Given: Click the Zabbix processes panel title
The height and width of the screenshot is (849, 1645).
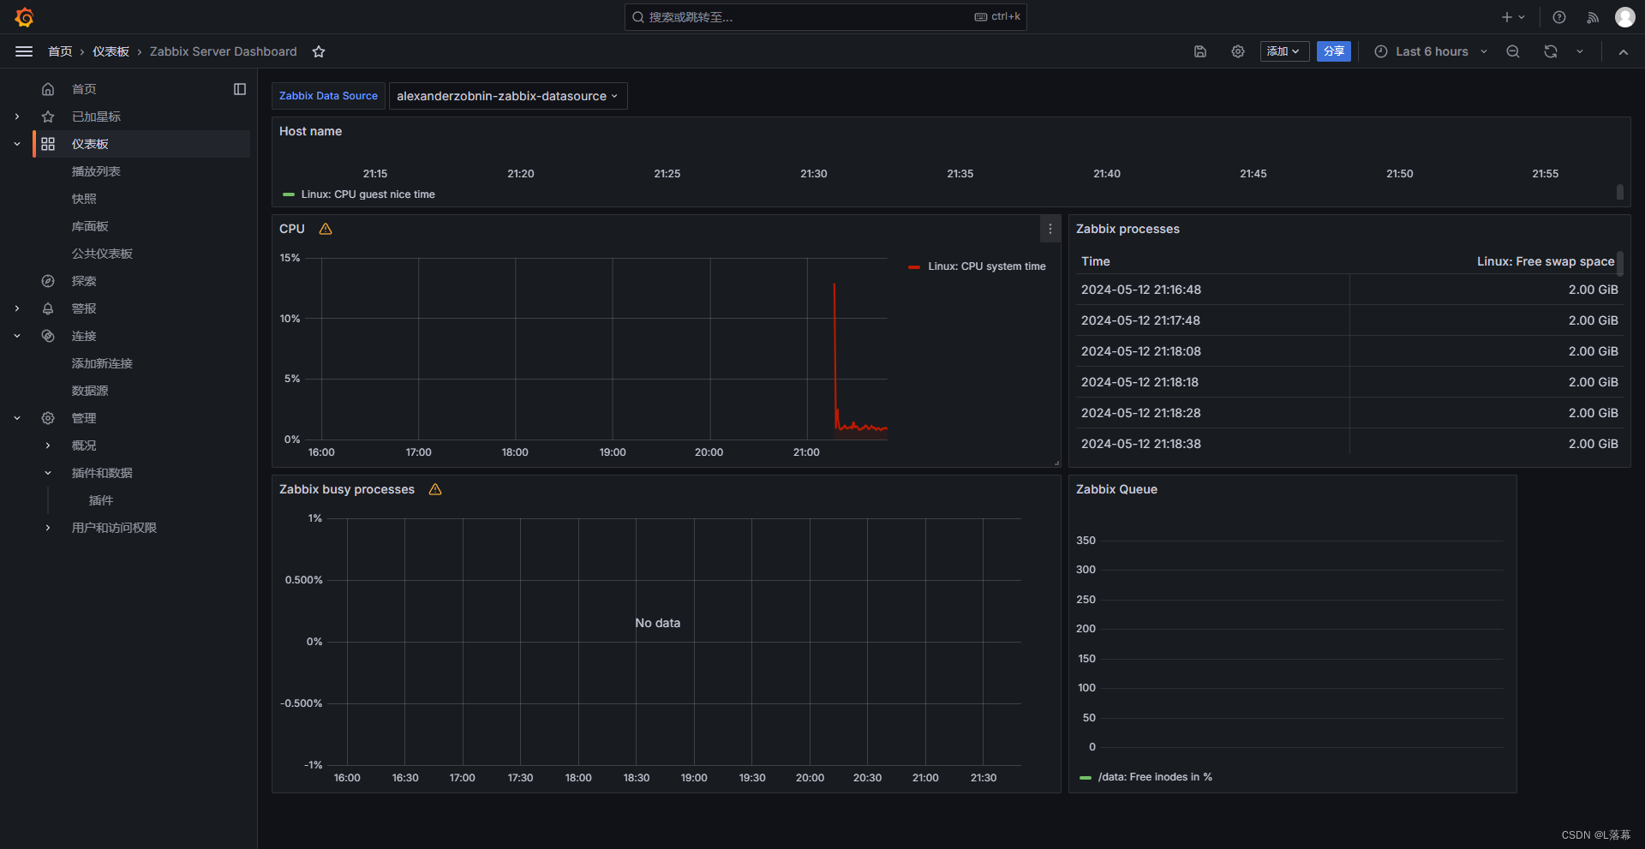Looking at the screenshot, I should (1128, 229).
